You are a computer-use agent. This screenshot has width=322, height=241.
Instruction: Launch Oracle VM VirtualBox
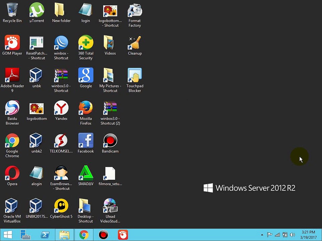[x=12, y=210]
